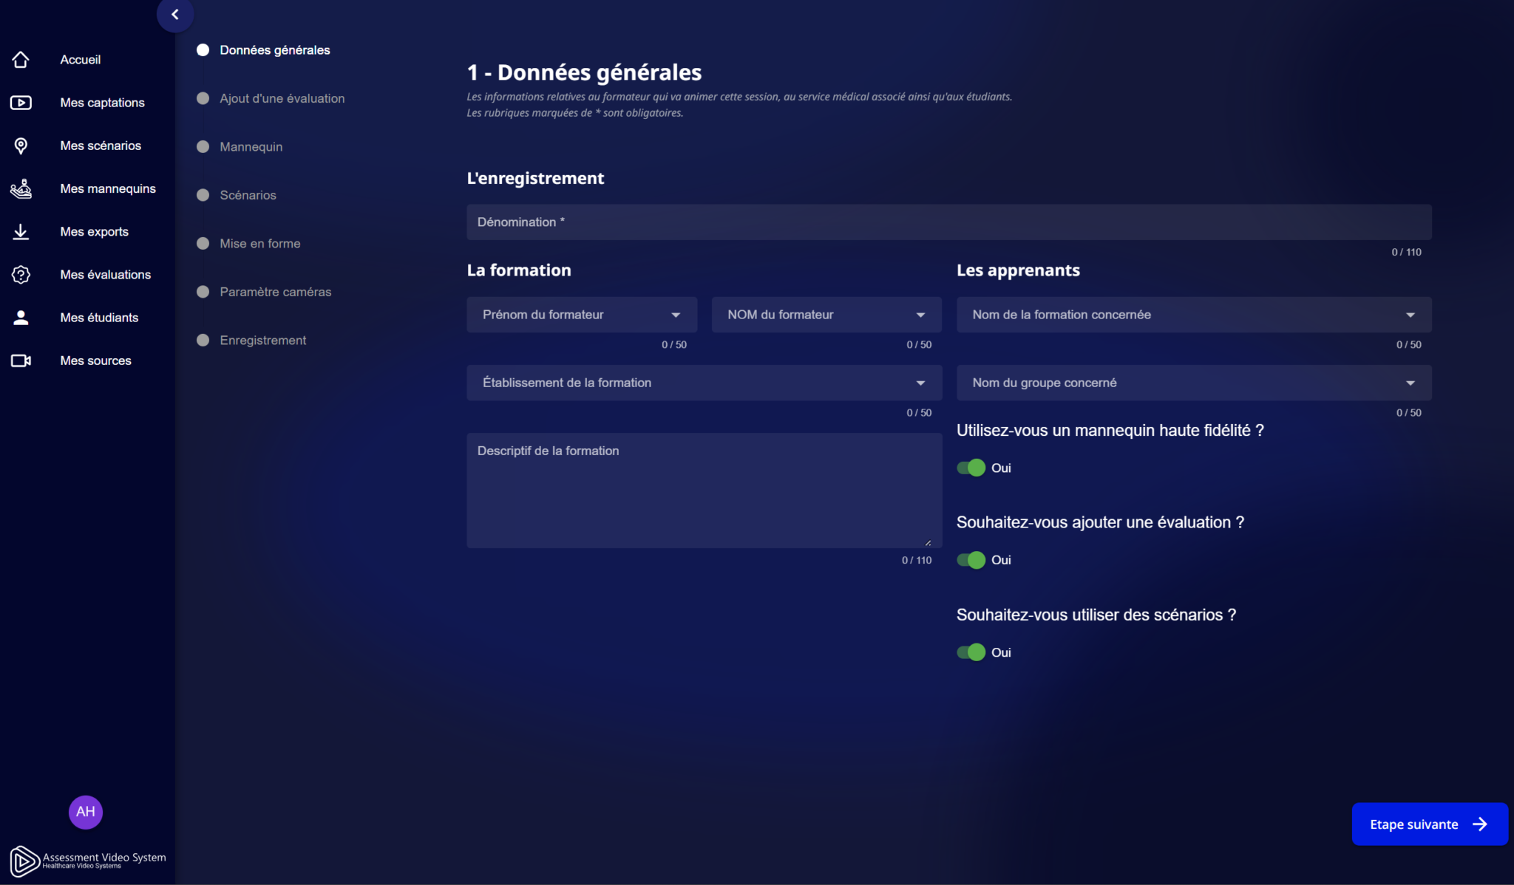Viewport: 1514px width, 885px height.
Task: Toggle the utiliser des scénarios switch
Action: (971, 652)
